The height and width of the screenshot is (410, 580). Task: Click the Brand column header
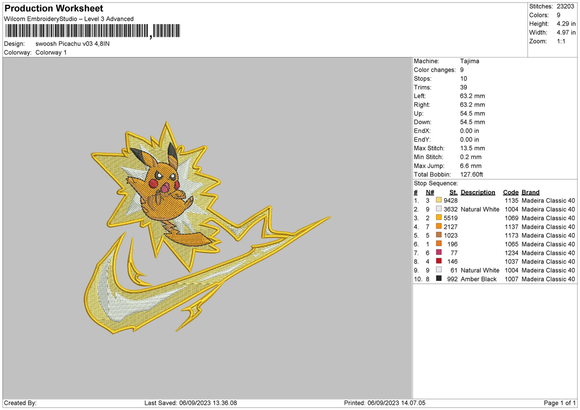[x=530, y=192]
